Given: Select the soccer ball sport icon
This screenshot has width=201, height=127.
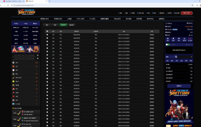Looking at the screenshot, I should (x=13, y=63).
